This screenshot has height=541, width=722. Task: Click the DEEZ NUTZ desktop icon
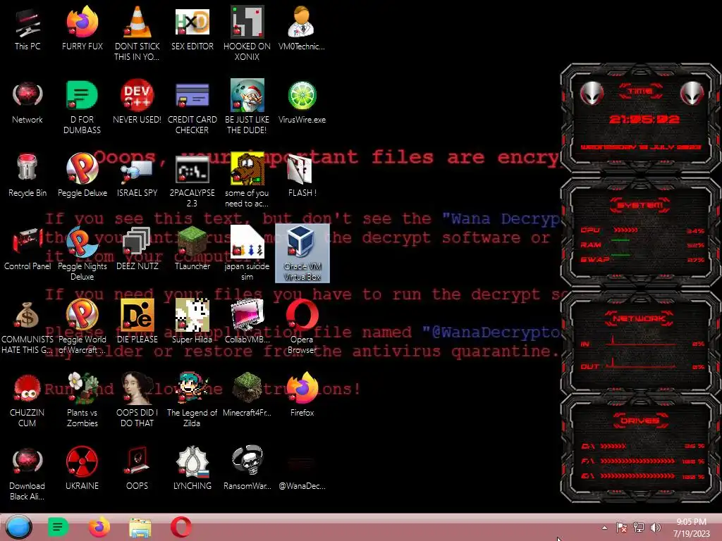(x=137, y=249)
